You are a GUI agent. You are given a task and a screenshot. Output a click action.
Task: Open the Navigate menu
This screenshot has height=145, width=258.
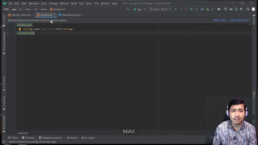(33, 4)
